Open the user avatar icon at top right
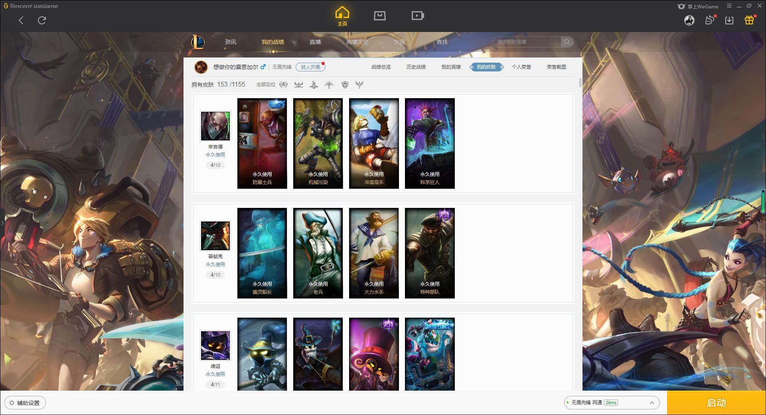766x415 pixels. (689, 20)
